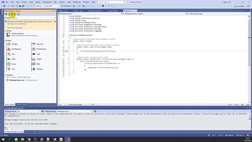Clear the Package Manager Console
The width and height of the screenshot is (252, 142).
(95, 111)
